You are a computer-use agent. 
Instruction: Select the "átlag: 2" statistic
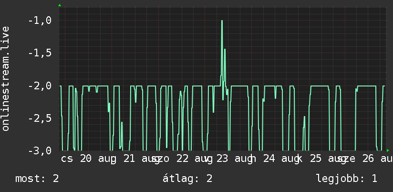(187, 179)
